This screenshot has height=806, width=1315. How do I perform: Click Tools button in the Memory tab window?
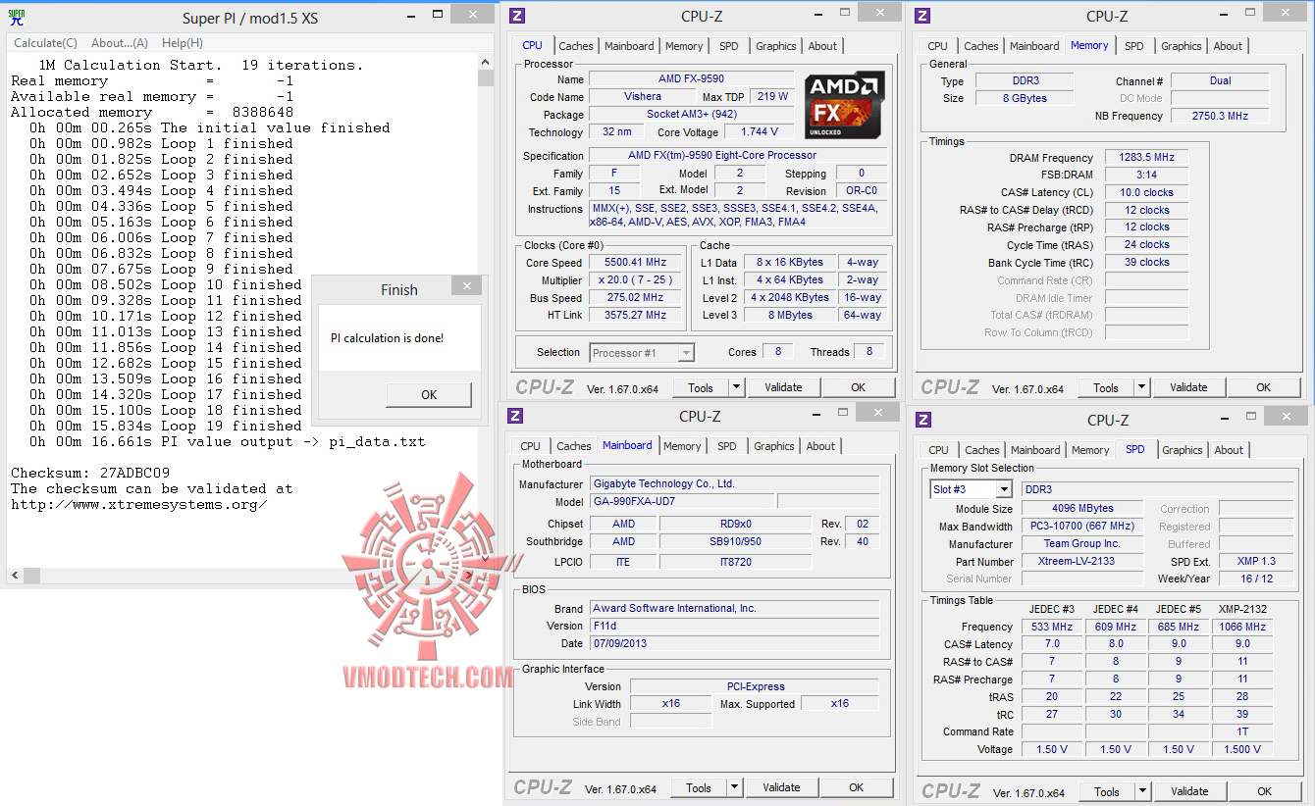coord(1106,387)
